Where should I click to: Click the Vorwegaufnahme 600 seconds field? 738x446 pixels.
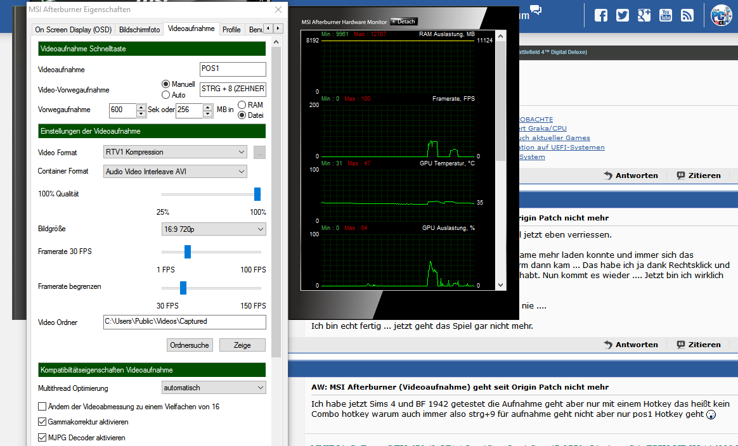pos(123,111)
